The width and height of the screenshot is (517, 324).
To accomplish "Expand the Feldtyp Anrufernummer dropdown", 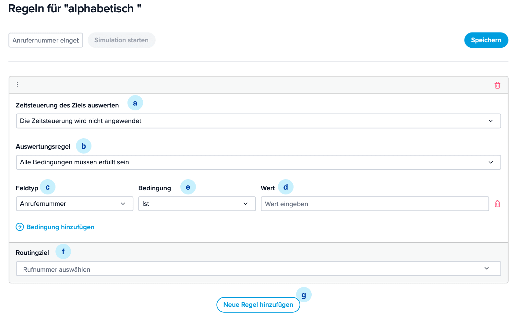I will 75,204.
